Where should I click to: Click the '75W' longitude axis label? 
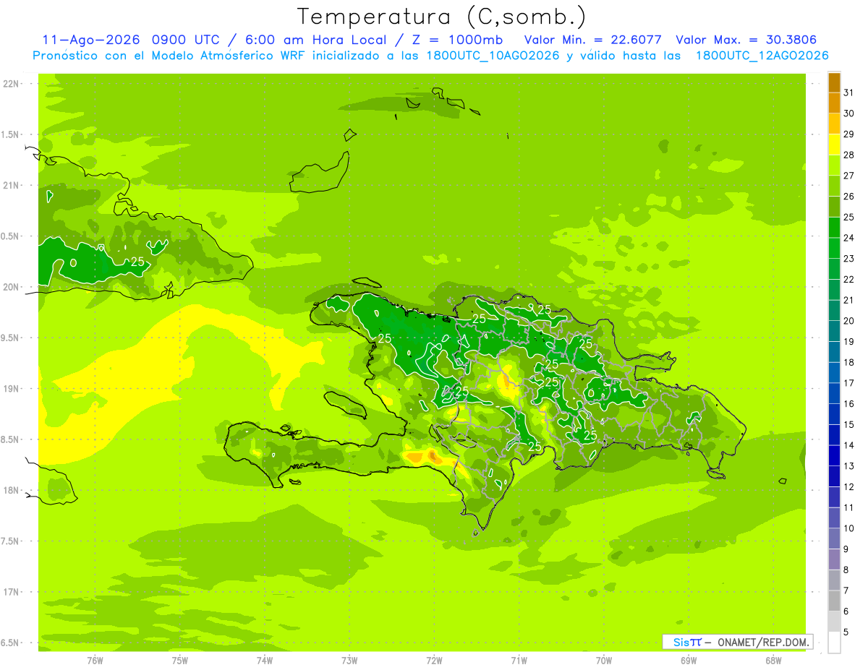[180, 660]
